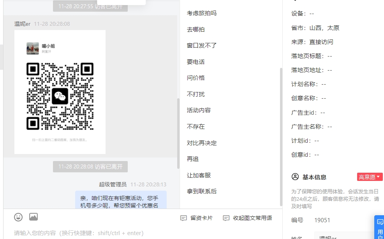Select quick phrase 问价格
The image size is (384, 239).
196,78
